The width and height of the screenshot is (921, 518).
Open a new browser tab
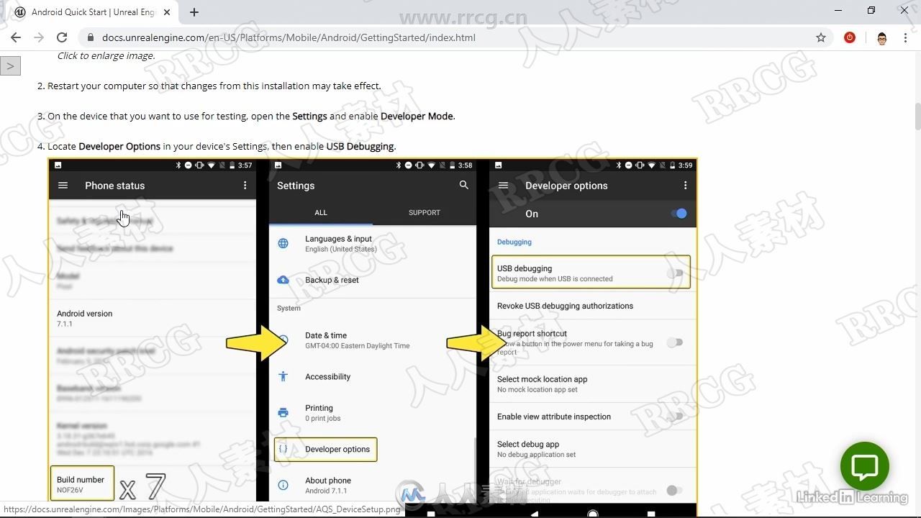coord(194,12)
